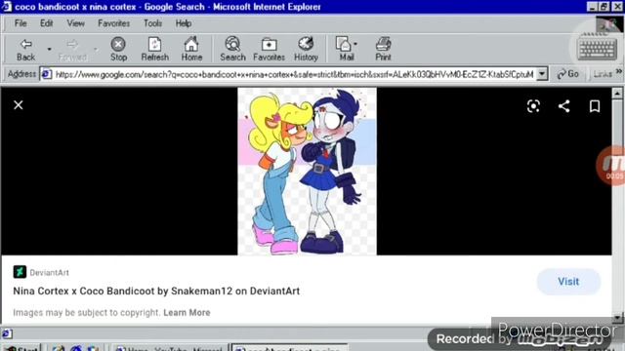The height and width of the screenshot is (351, 625).
Task: Click the page icon in address bar
Action: (x=47, y=74)
